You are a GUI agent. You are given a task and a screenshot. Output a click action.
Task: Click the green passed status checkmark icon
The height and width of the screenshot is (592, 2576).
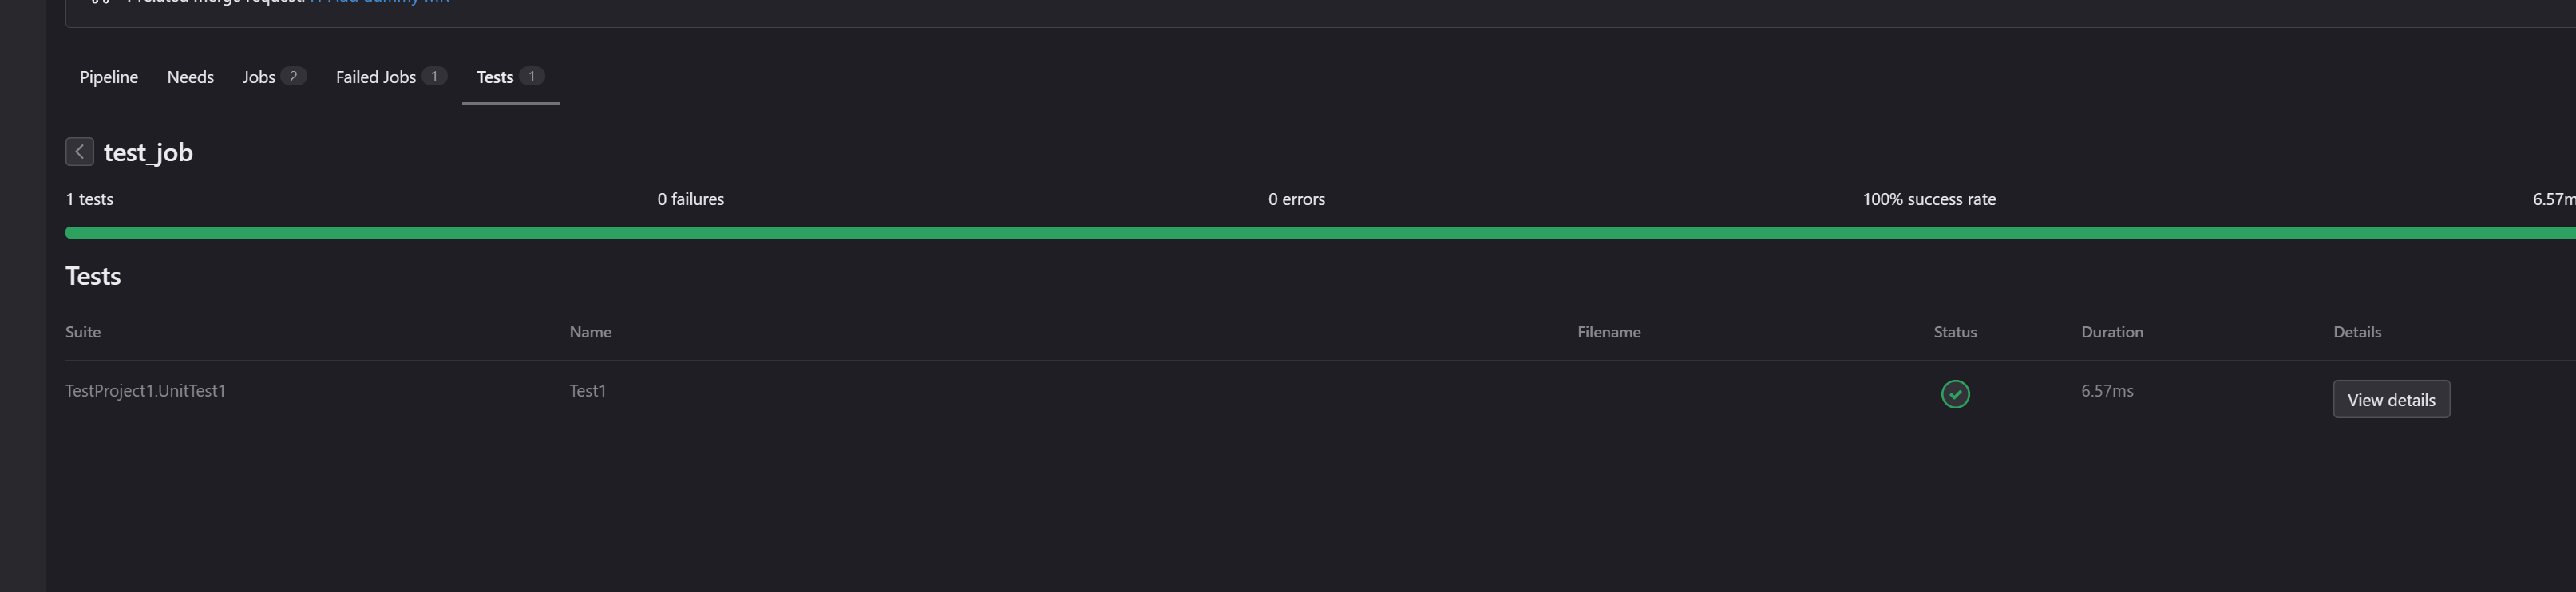click(x=1955, y=394)
